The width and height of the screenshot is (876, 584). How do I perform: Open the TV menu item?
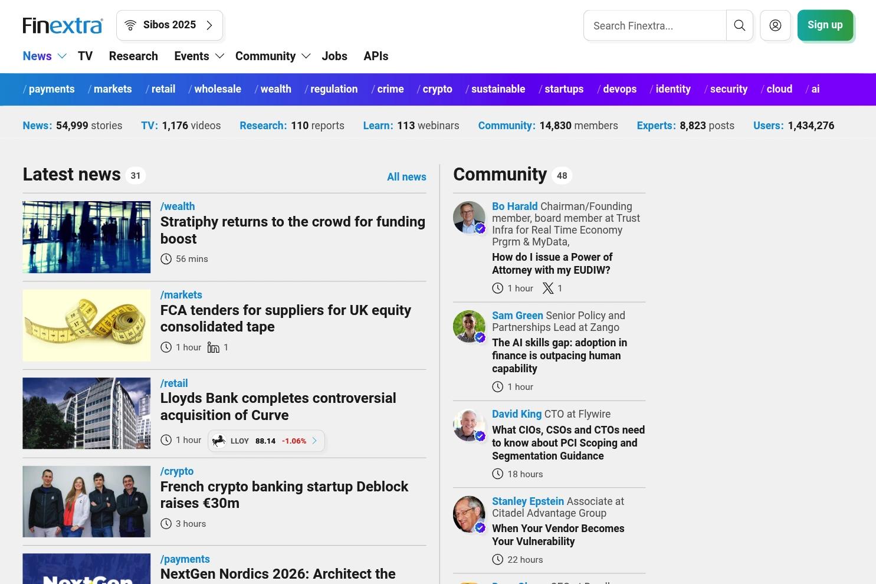point(85,56)
